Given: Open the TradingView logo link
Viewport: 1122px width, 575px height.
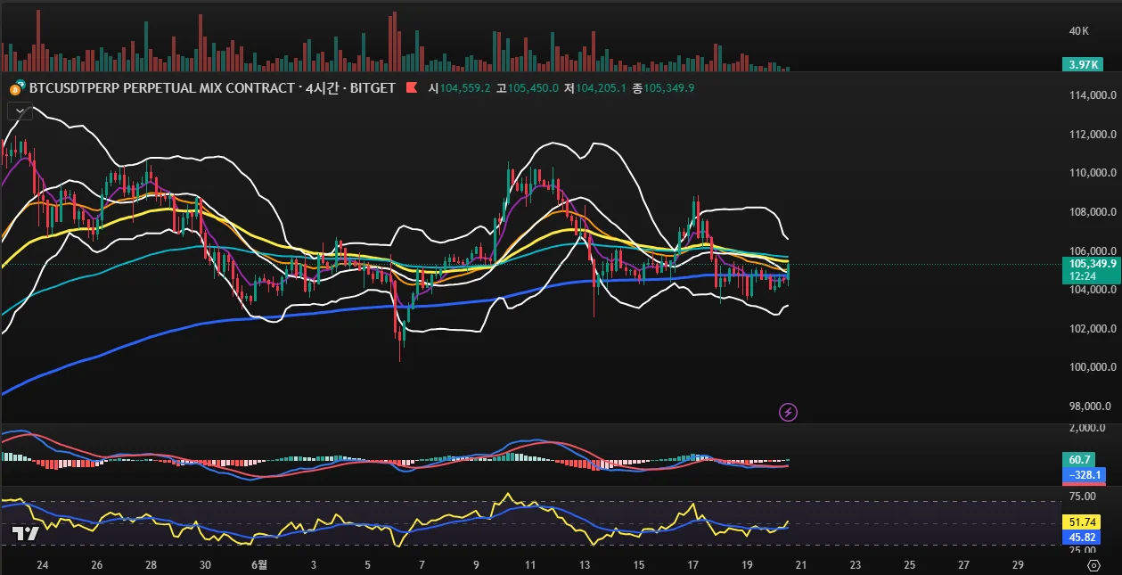Looking at the screenshot, I should click(24, 533).
